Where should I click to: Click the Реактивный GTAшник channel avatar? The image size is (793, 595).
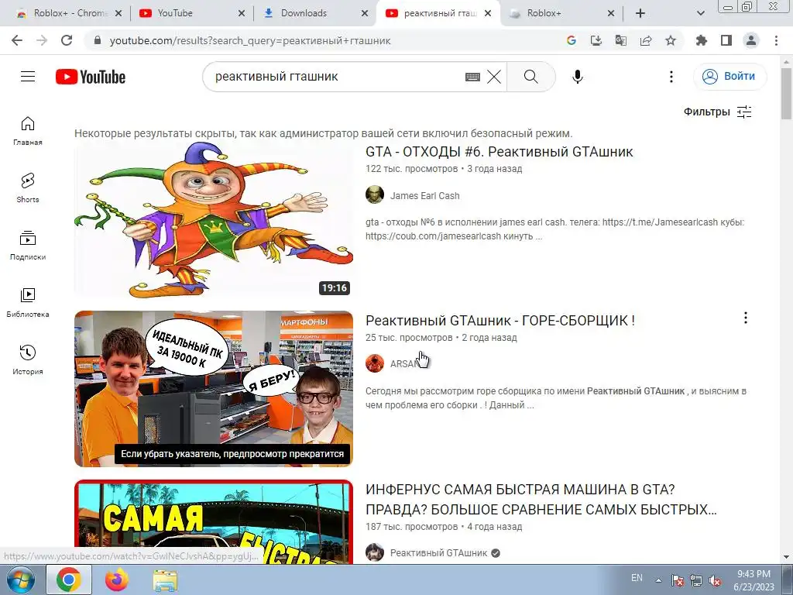pos(375,552)
